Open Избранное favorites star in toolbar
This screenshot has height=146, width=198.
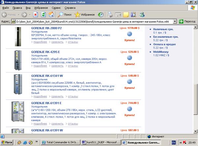pos(84,14)
